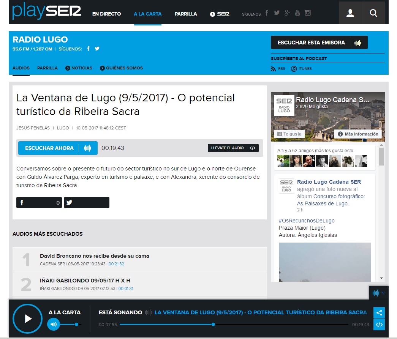The height and width of the screenshot is (339, 397).
Task: Click the audio progress bar handle
Action: (x=213, y=325)
